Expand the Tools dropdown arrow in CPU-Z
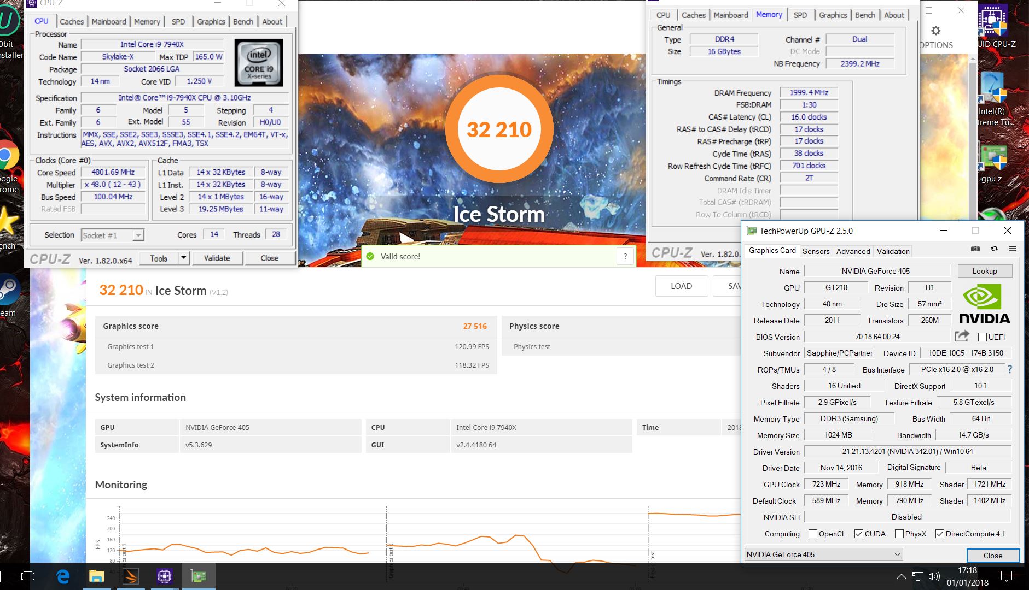Screen dimensions: 1029x590 (x=184, y=258)
